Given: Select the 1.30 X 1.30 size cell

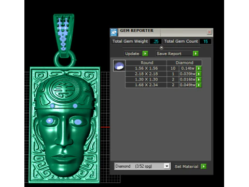Looking at the screenshot, I should point(146,79).
